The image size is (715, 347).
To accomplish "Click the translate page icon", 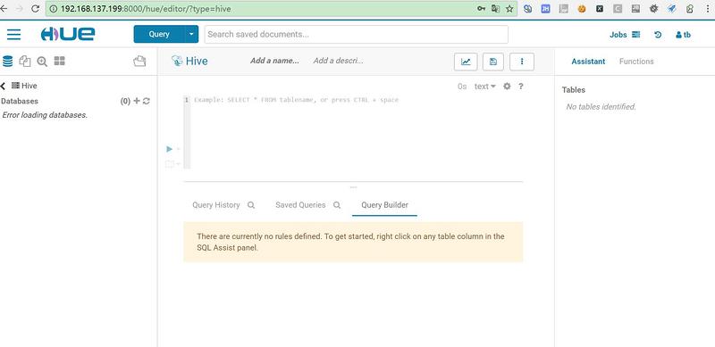I will click(x=495, y=9).
